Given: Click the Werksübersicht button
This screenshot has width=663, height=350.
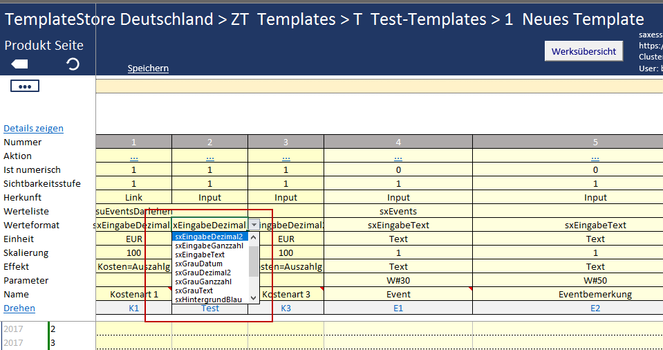Looking at the screenshot, I should (583, 51).
